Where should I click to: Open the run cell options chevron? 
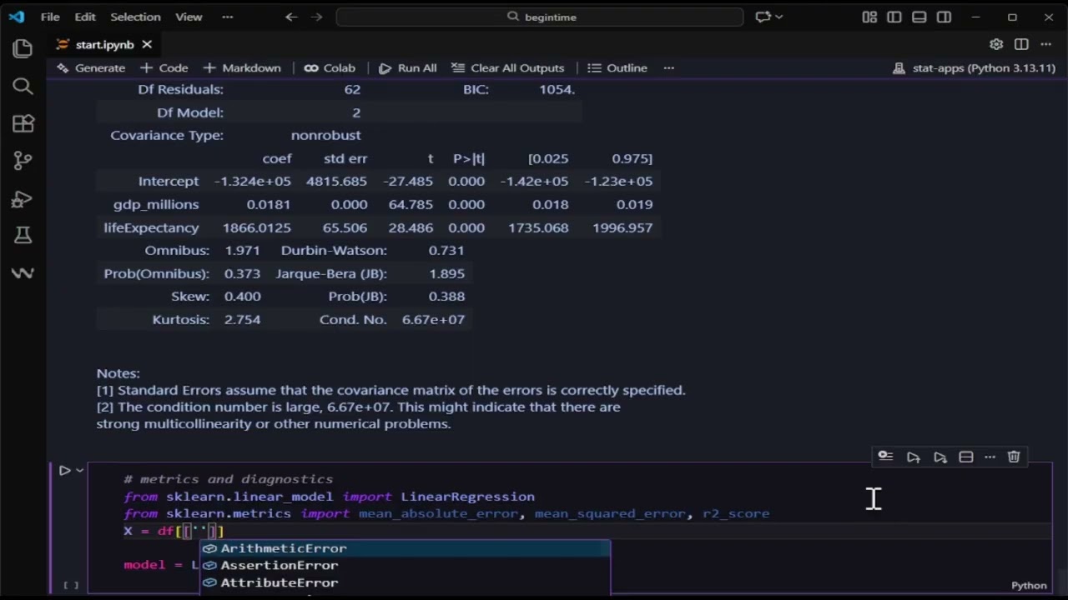pyautogui.click(x=80, y=470)
